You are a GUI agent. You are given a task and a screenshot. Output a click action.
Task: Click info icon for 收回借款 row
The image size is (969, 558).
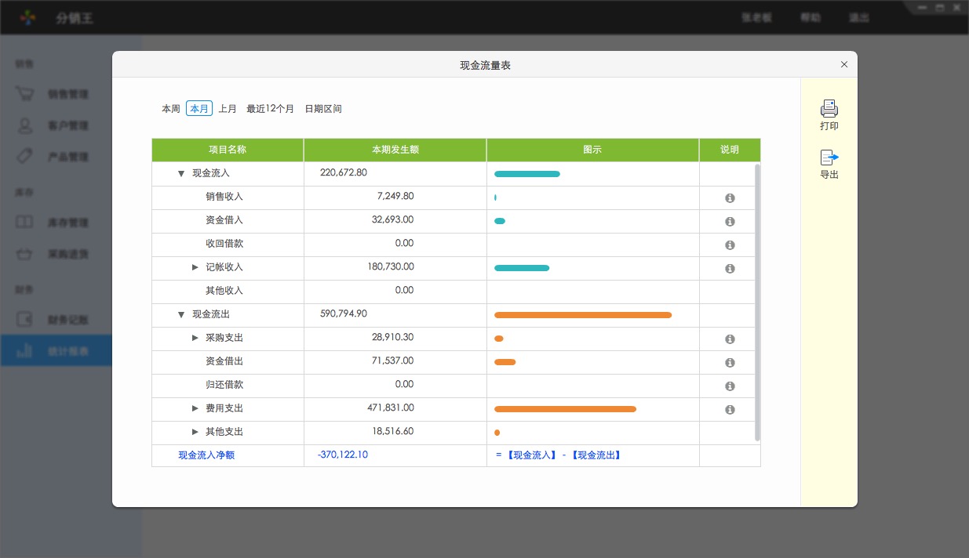[730, 245]
